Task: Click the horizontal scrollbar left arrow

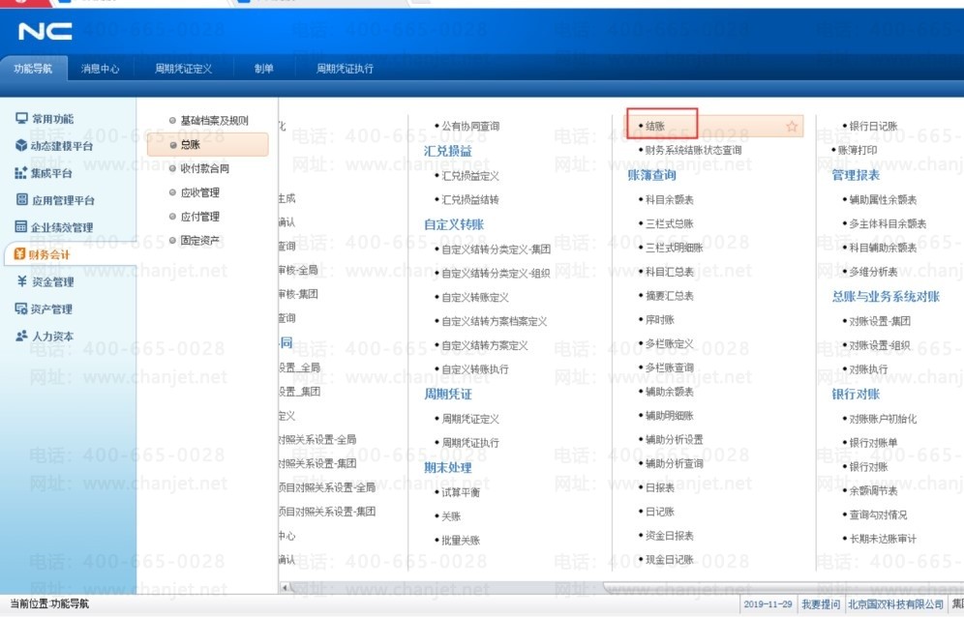Action: tap(285, 587)
